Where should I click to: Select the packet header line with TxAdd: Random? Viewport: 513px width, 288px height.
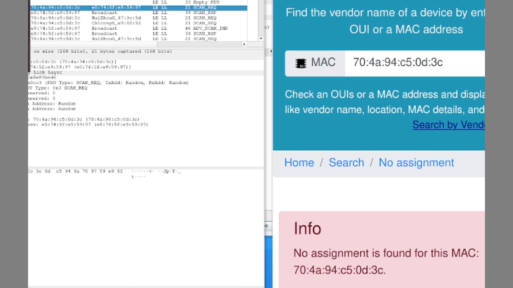pyautogui.click(x=108, y=83)
